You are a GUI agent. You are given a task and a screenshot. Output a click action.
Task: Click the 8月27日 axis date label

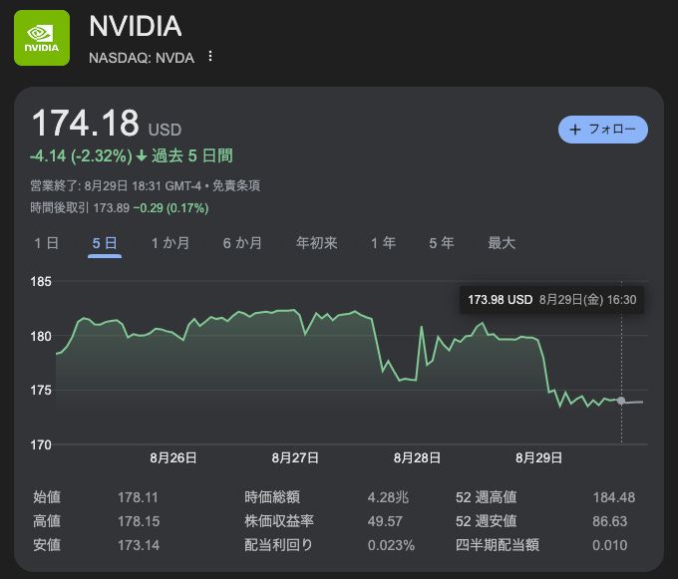click(x=295, y=458)
